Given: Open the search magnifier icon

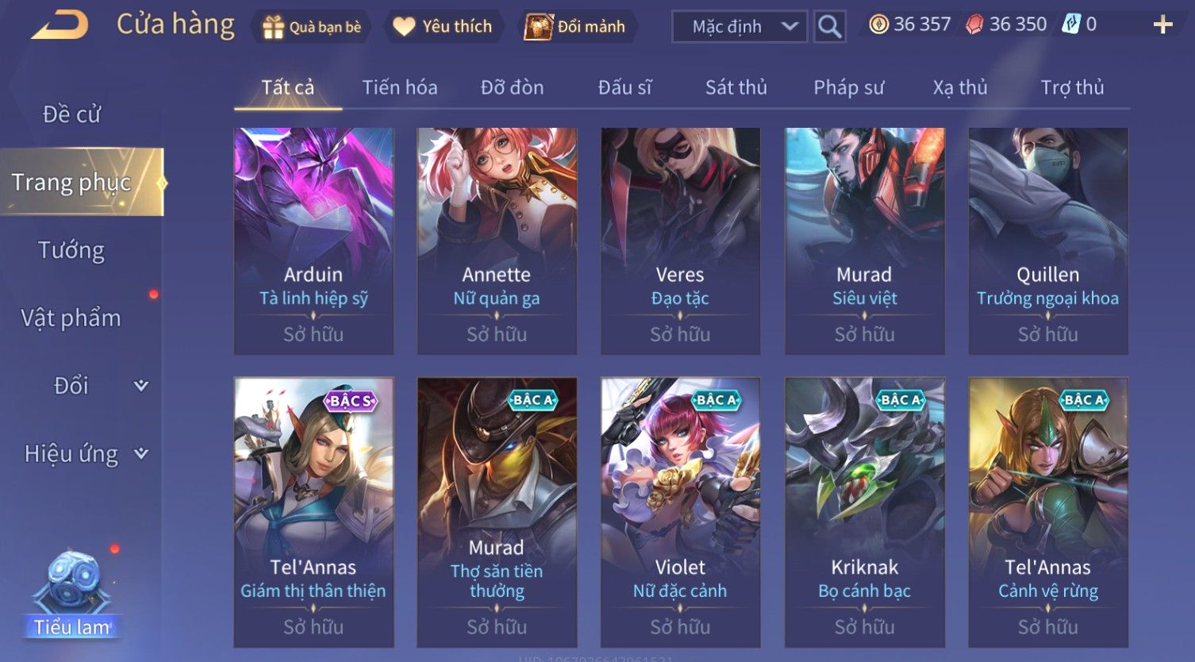Looking at the screenshot, I should click(x=829, y=26).
